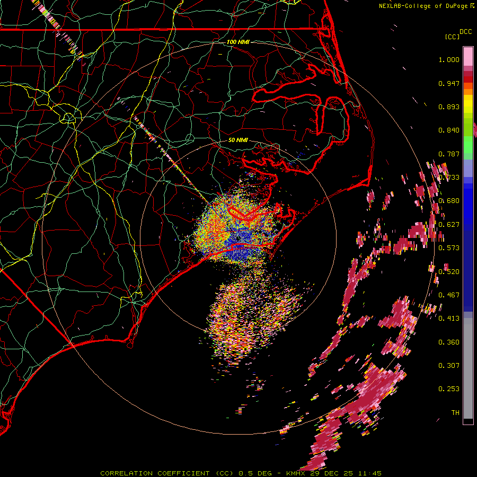The image size is (477, 477).
Task: Pick the dark red swatch on the color bar
Action: coord(468,74)
